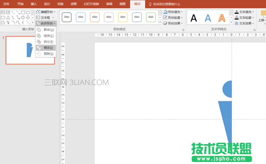
Task: Switch to the Insert (插入) tab
Action: (x=34, y=4)
